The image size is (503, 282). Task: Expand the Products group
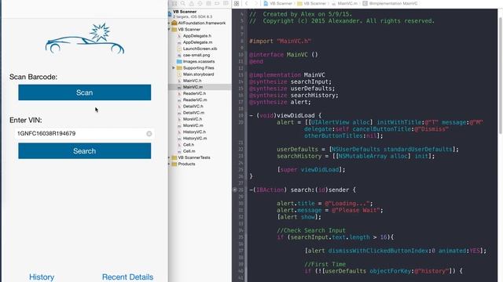(169, 164)
